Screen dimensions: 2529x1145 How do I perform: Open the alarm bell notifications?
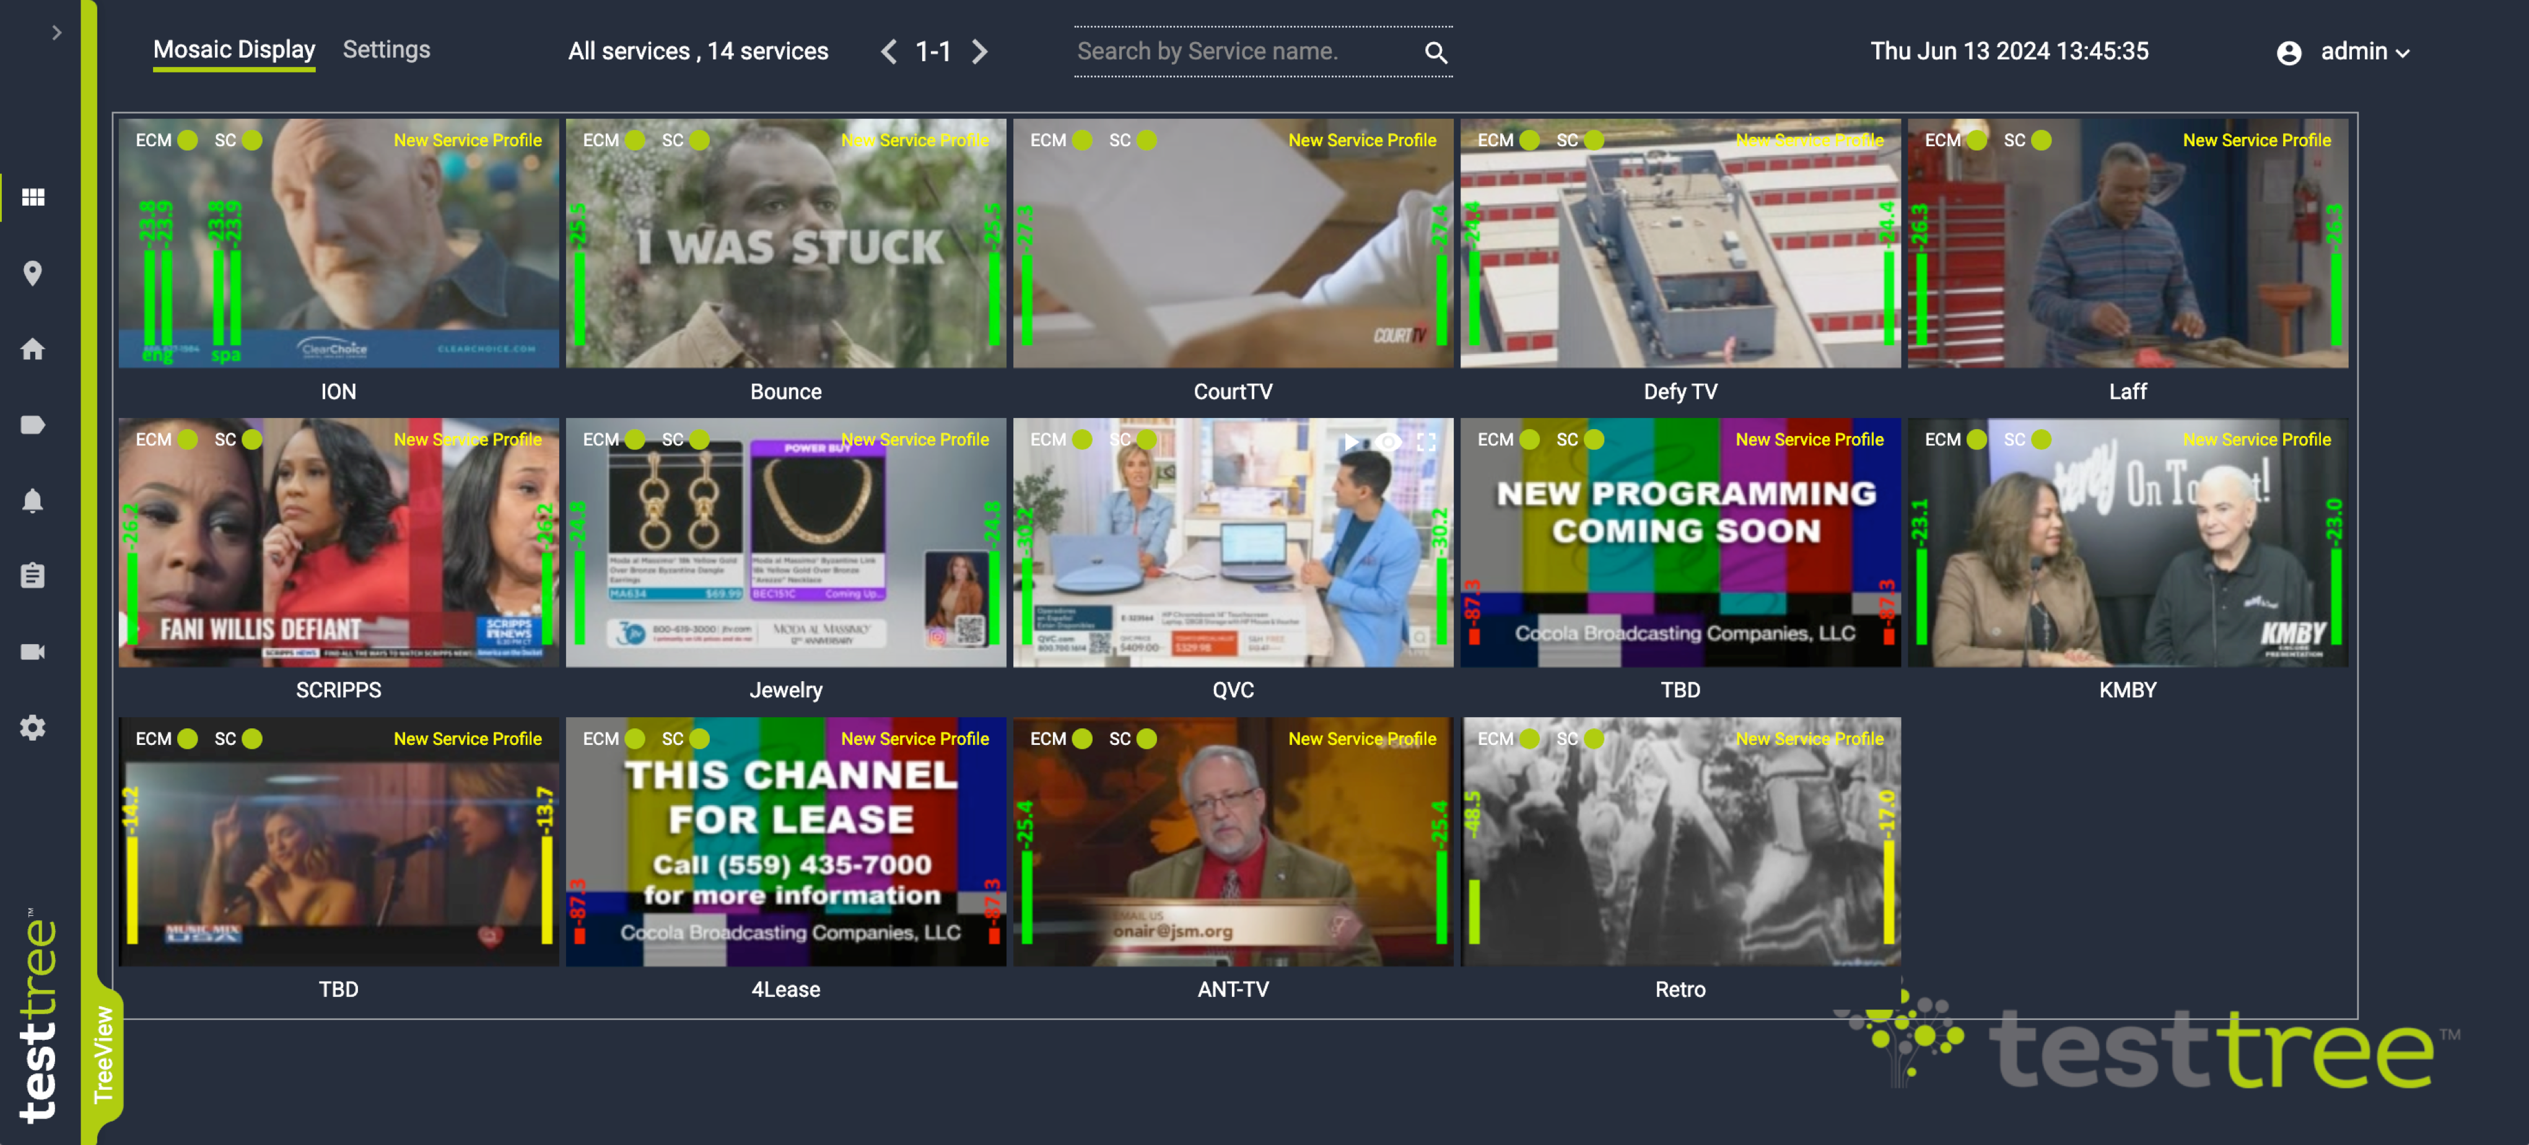[33, 500]
